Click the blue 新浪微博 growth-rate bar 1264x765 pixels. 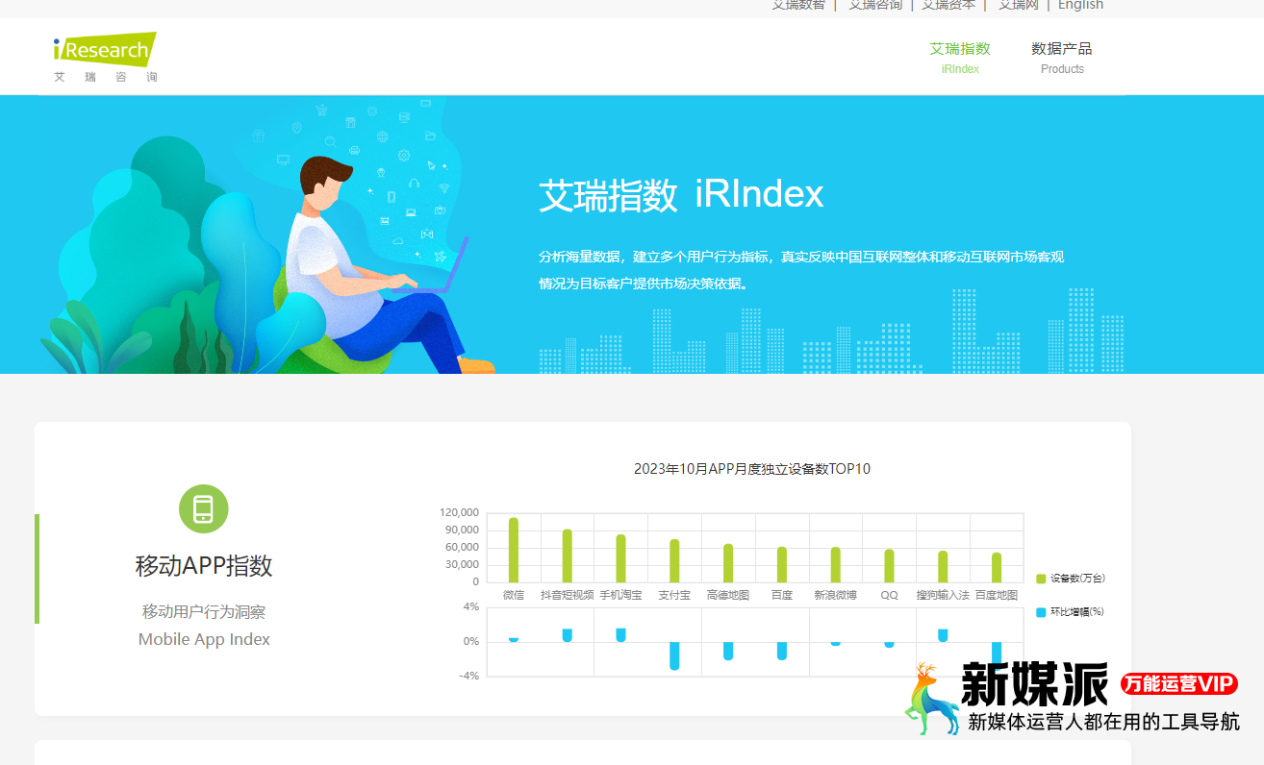click(x=836, y=643)
